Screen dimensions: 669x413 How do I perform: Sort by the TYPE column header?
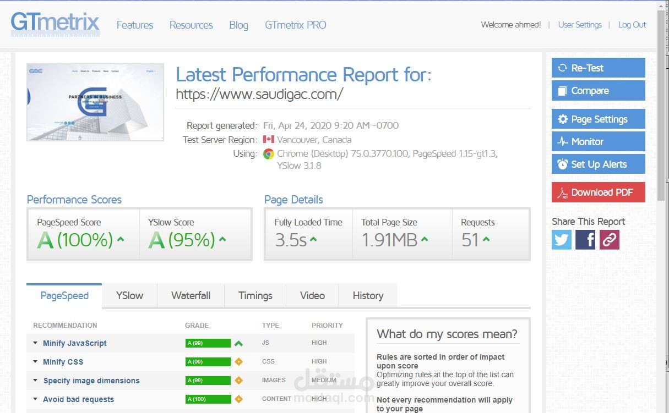270,326
